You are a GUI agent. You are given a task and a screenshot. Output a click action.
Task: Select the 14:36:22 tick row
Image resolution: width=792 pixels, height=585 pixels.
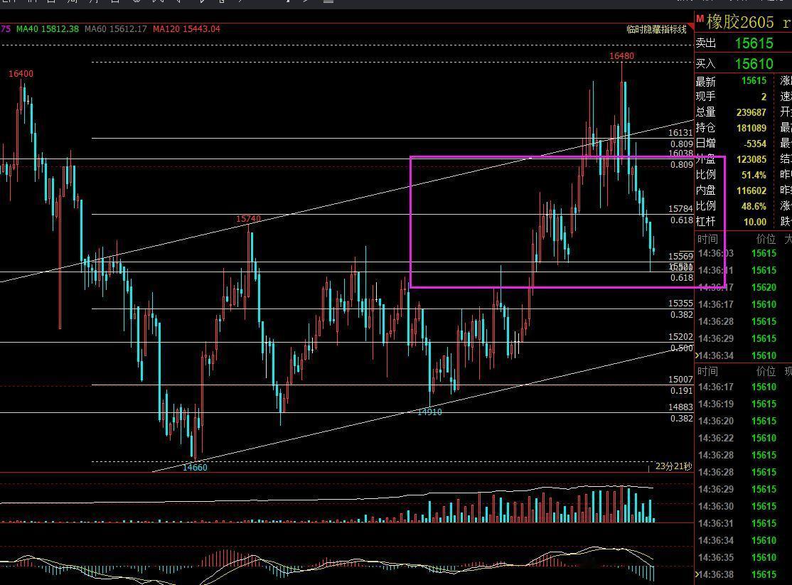pos(744,439)
